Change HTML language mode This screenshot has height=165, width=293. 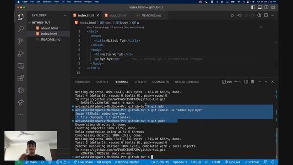click(x=216, y=162)
